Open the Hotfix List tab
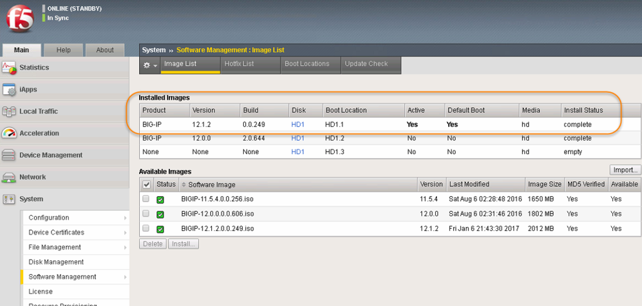Viewport: 642px width, 306px height. (x=251, y=65)
